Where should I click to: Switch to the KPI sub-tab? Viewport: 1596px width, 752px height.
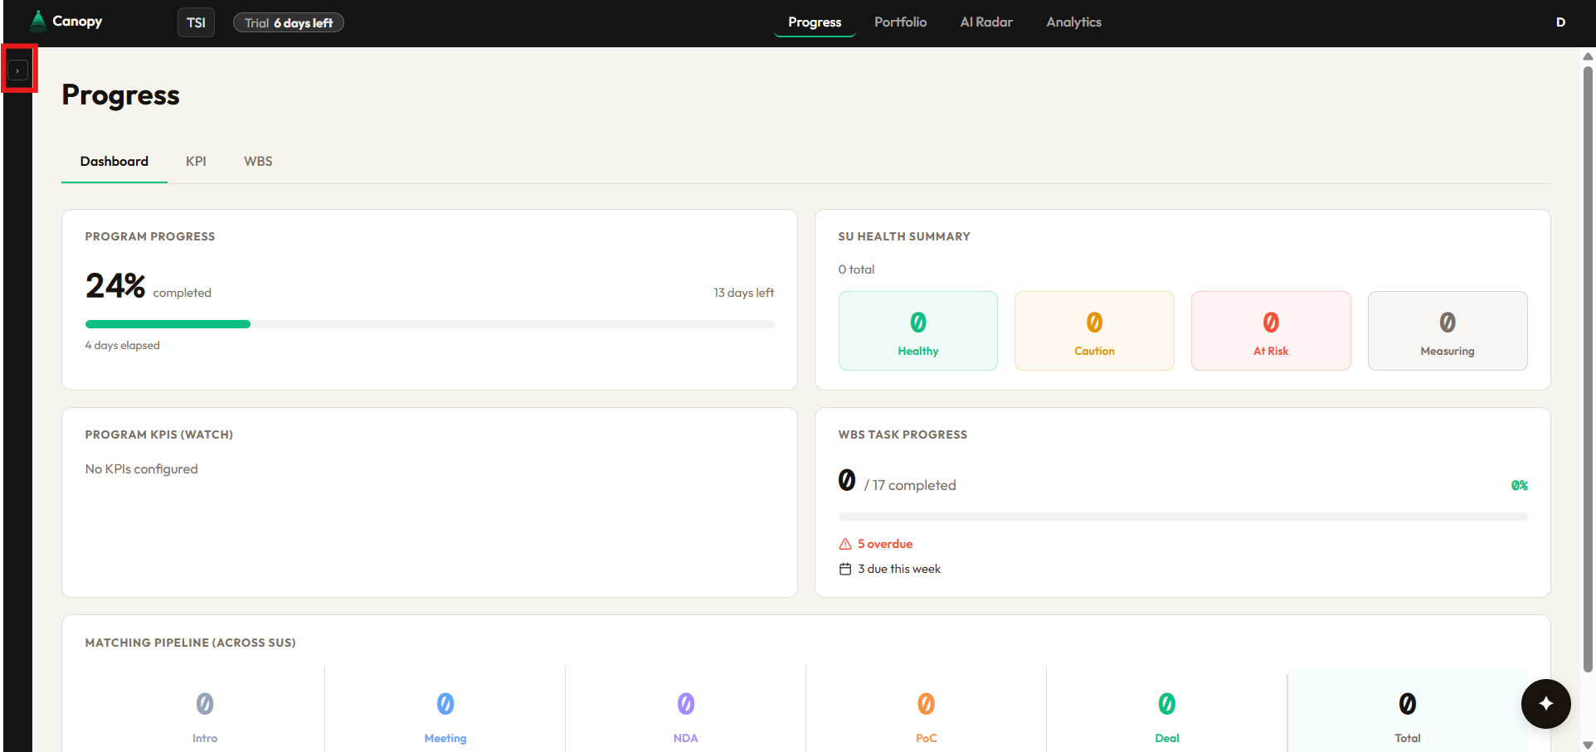[x=196, y=161]
